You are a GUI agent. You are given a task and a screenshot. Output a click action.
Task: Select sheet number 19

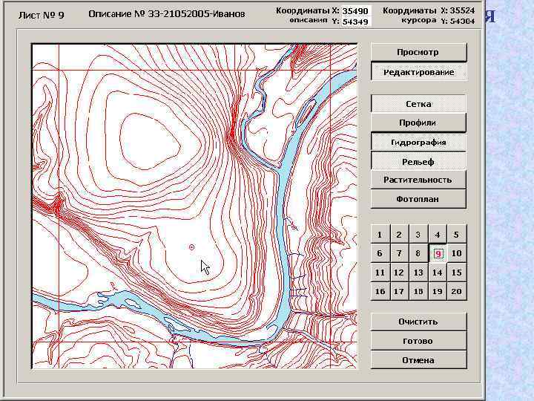pyautogui.click(x=438, y=291)
